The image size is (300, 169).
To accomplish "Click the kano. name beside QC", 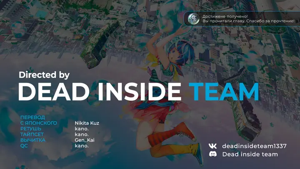I will (82, 146).
